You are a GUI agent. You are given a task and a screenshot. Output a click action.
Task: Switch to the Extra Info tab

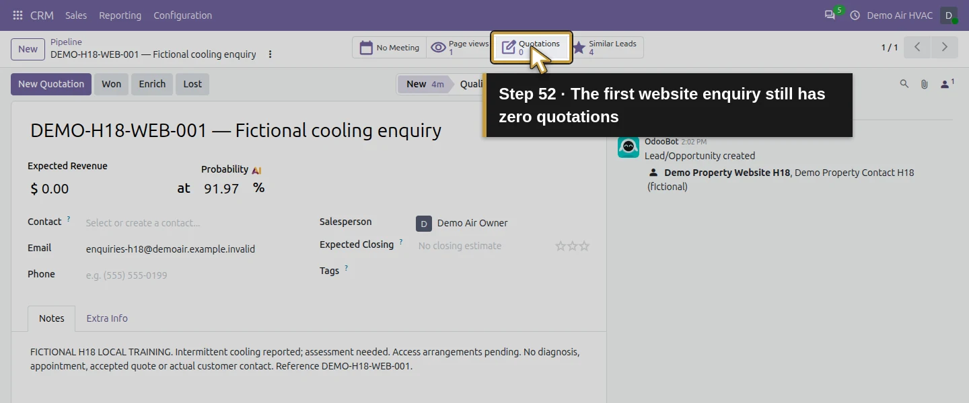click(x=107, y=318)
